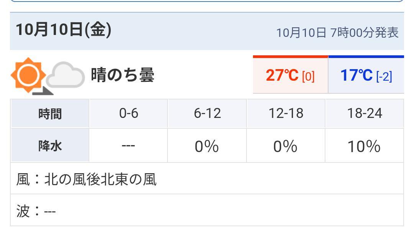Viewport: 414px width, 227px height.
Task: Select the 晴のち曇 forecast text
Action: pos(122,75)
